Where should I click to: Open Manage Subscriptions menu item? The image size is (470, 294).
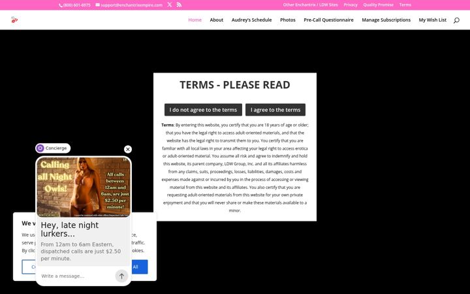point(386,20)
